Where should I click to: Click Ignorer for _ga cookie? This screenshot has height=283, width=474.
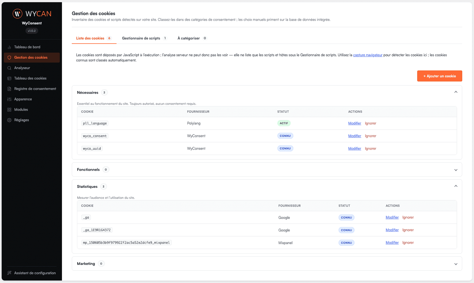(408, 218)
